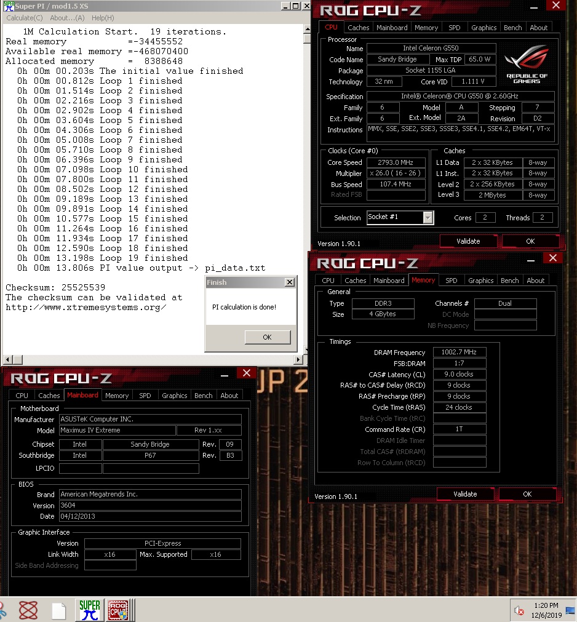Switch to SPD tab in Memory CPU-Z window
This screenshot has height=622, width=577.
pos(452,281)
